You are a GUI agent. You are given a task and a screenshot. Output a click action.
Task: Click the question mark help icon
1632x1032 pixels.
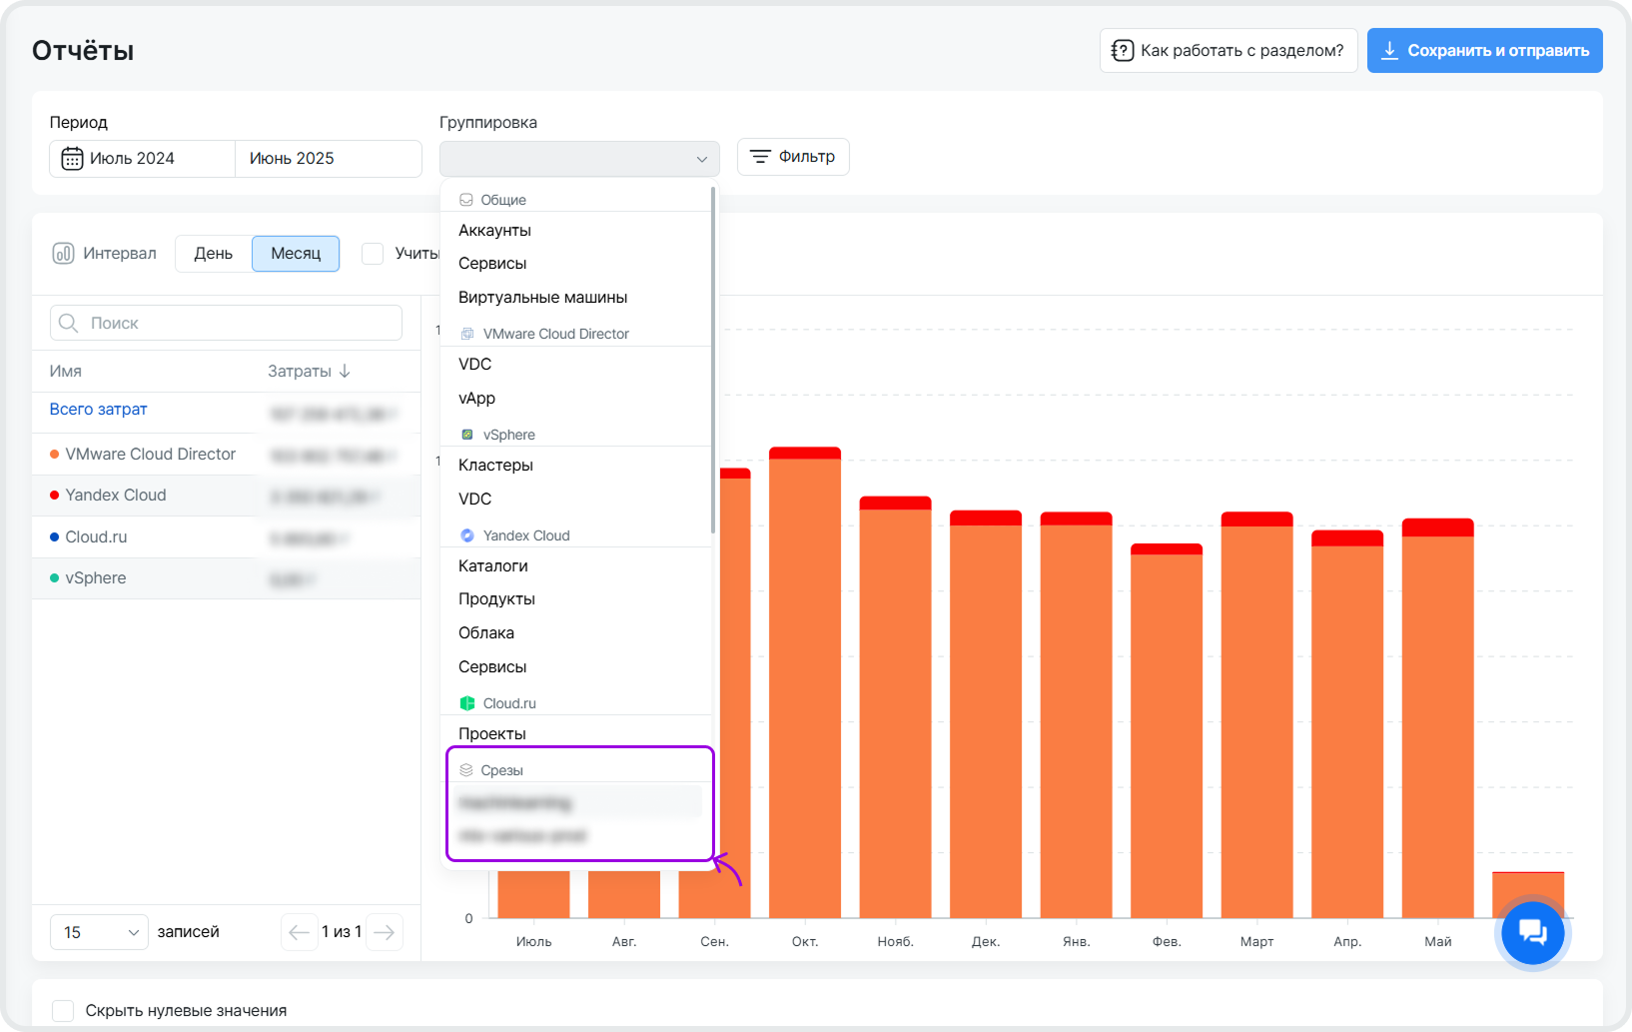1123,51
